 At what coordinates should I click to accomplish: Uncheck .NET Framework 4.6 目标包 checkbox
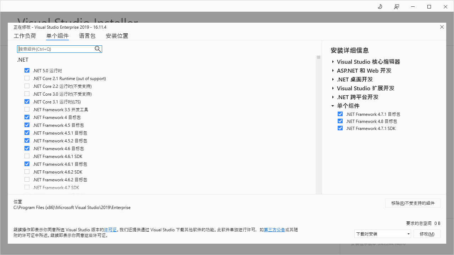coord(27,148)
